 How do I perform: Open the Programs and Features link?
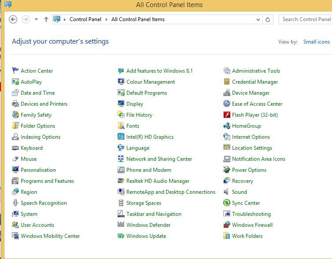point(47,181)
